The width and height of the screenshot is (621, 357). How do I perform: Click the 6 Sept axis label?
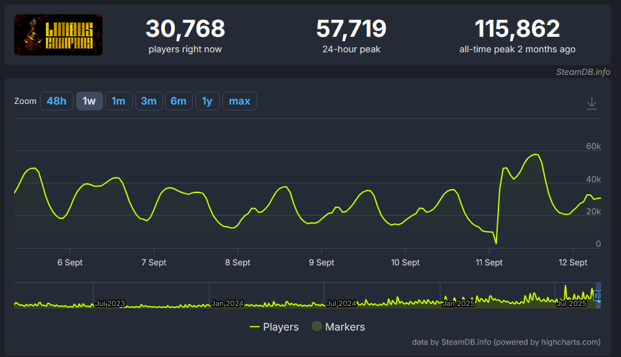tap(70, 262)
